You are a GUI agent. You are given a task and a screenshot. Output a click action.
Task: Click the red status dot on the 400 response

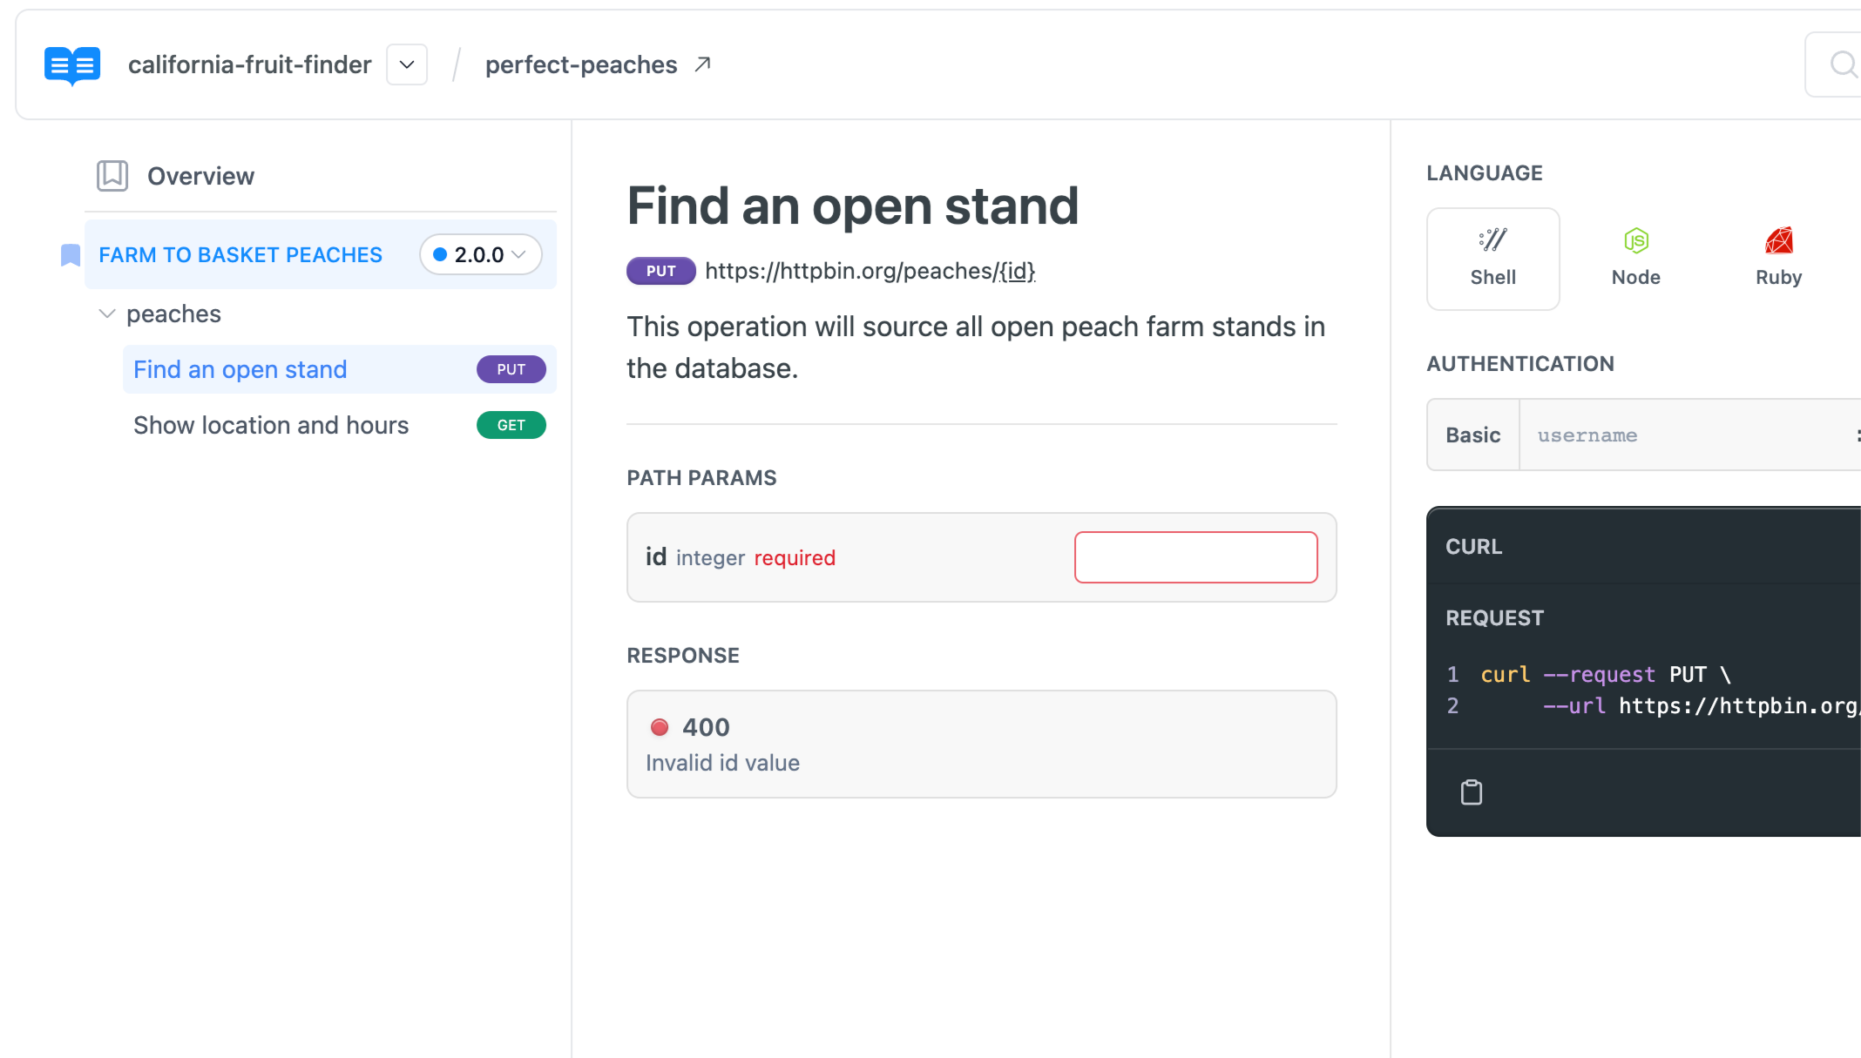point(660,727)
